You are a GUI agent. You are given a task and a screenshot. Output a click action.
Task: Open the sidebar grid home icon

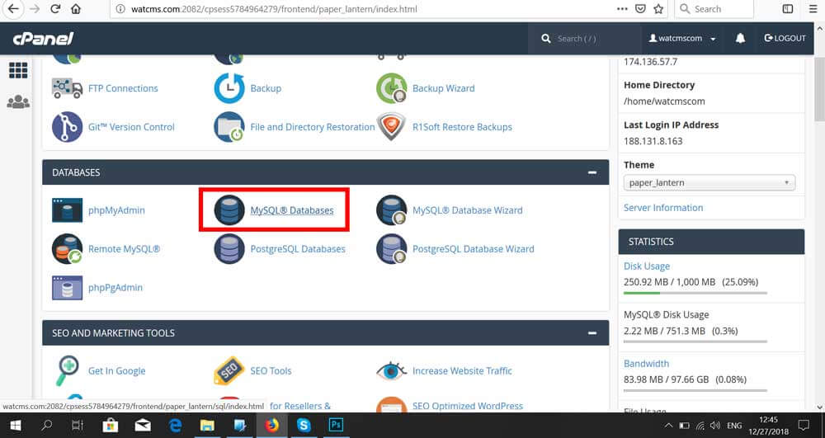tap(18, 70)
